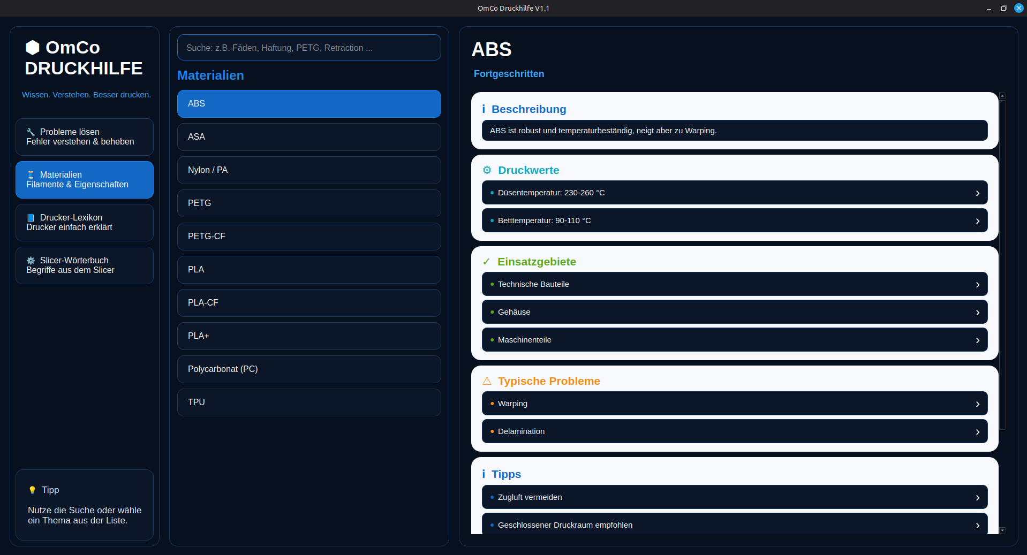The width and height of the screenshot is (1027, 555).
Task: Click the search field for Fäden, Haftung
Action: tap(309, 48)
